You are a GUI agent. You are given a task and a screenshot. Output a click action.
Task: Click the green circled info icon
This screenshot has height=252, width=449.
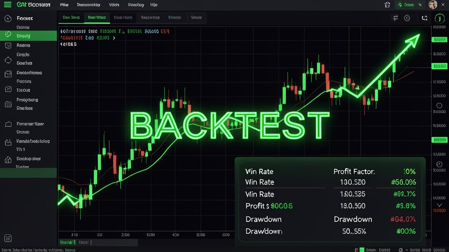coord(439,18)
